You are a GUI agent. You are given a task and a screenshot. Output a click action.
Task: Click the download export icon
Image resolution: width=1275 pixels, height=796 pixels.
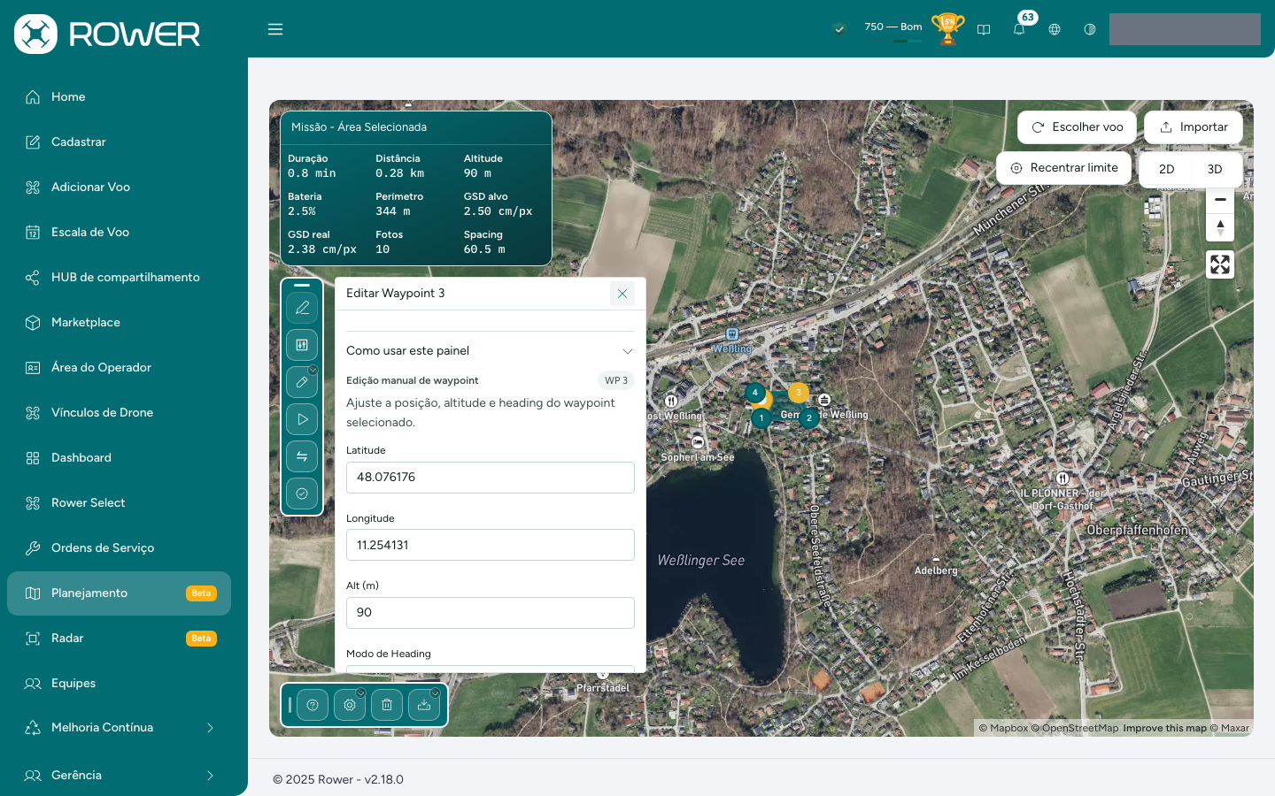click(424, 705)
